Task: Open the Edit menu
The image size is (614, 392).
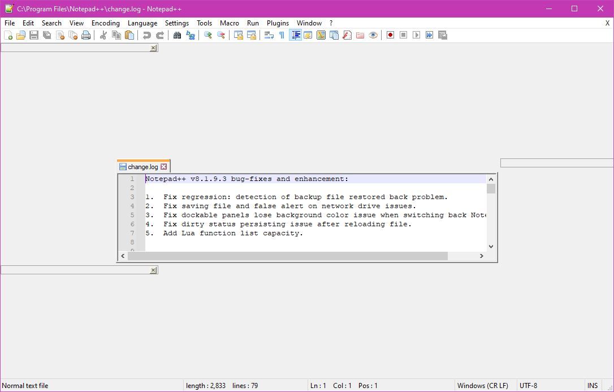Action: pyautogui.click(x=28, y=23)
